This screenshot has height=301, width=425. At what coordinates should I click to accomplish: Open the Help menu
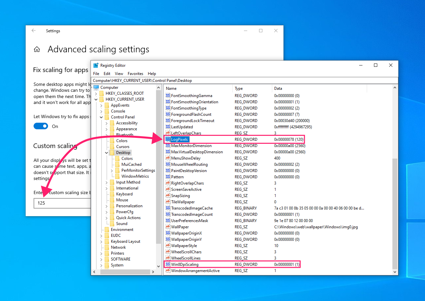(x=152, y=74)
